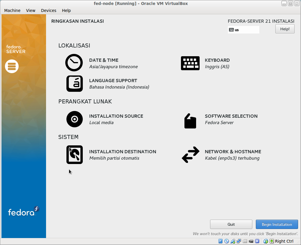
Task: Open Installation Source disc icon
Action: (x=75, y=119)
